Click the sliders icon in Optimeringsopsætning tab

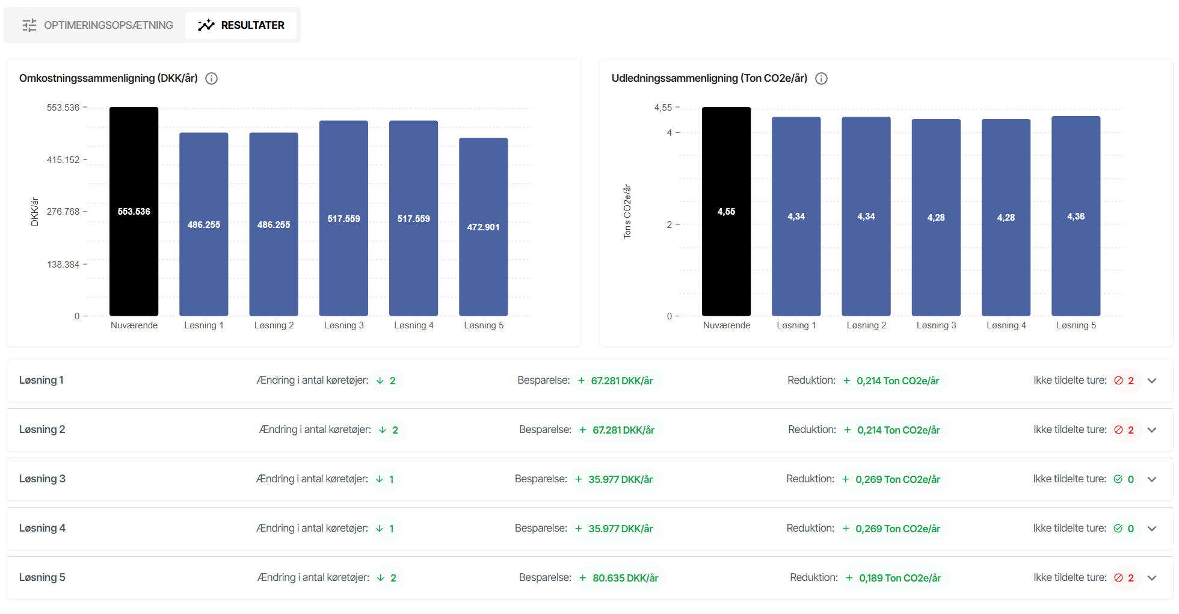29,25
